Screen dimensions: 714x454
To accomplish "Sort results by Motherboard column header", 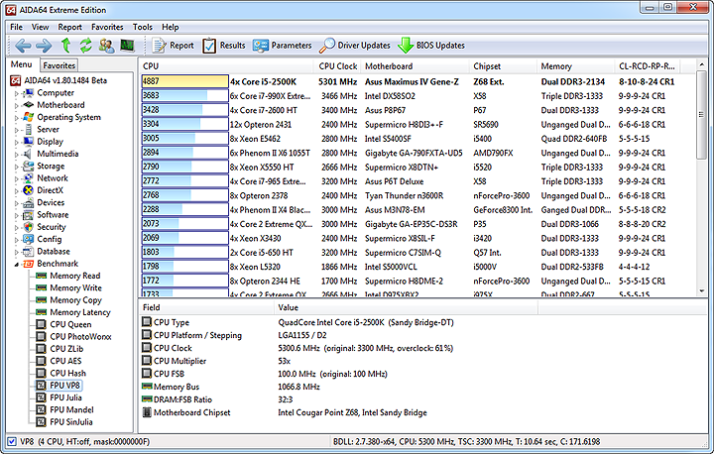I will (416, 66).
